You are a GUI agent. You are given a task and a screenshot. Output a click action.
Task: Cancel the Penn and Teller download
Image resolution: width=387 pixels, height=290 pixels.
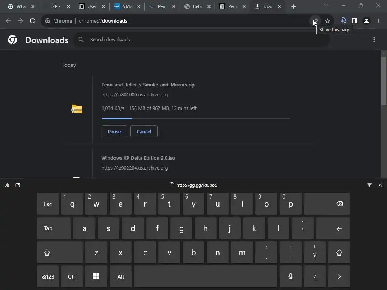144,131
